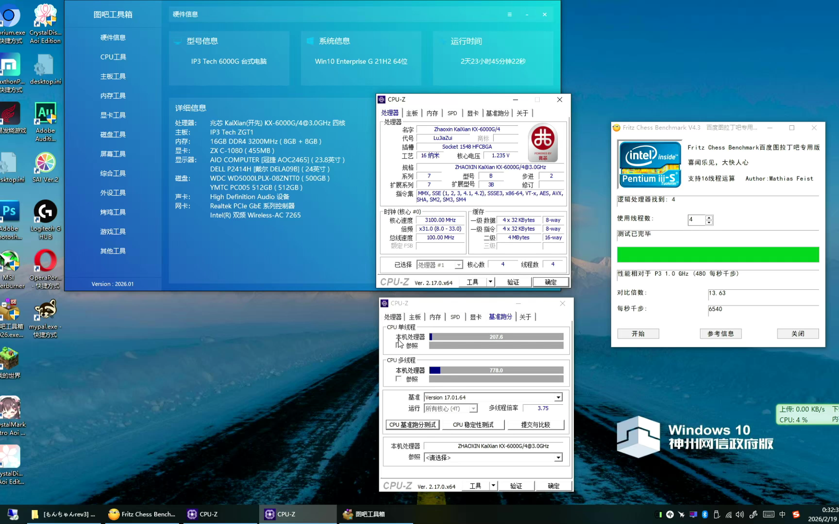
Task: Open the hamburger menu in 图吧工具箱 title bar
Action: pos(509,14)
